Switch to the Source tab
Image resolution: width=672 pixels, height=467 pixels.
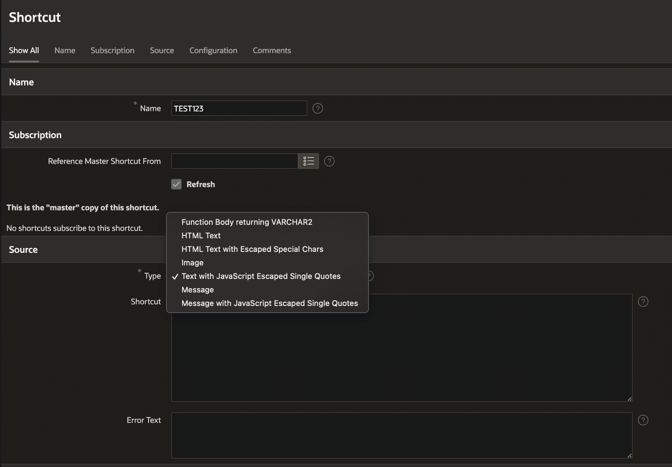pyautogui.click(x=162, y=51)
